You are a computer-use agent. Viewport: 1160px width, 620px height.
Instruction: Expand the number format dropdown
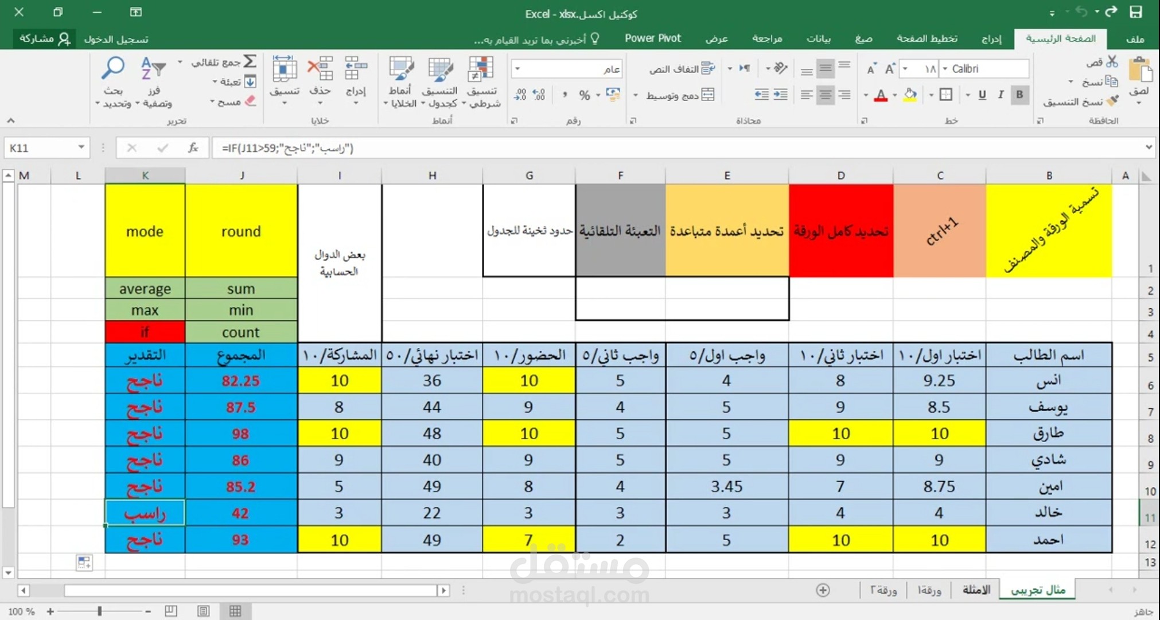click(517, 69)
